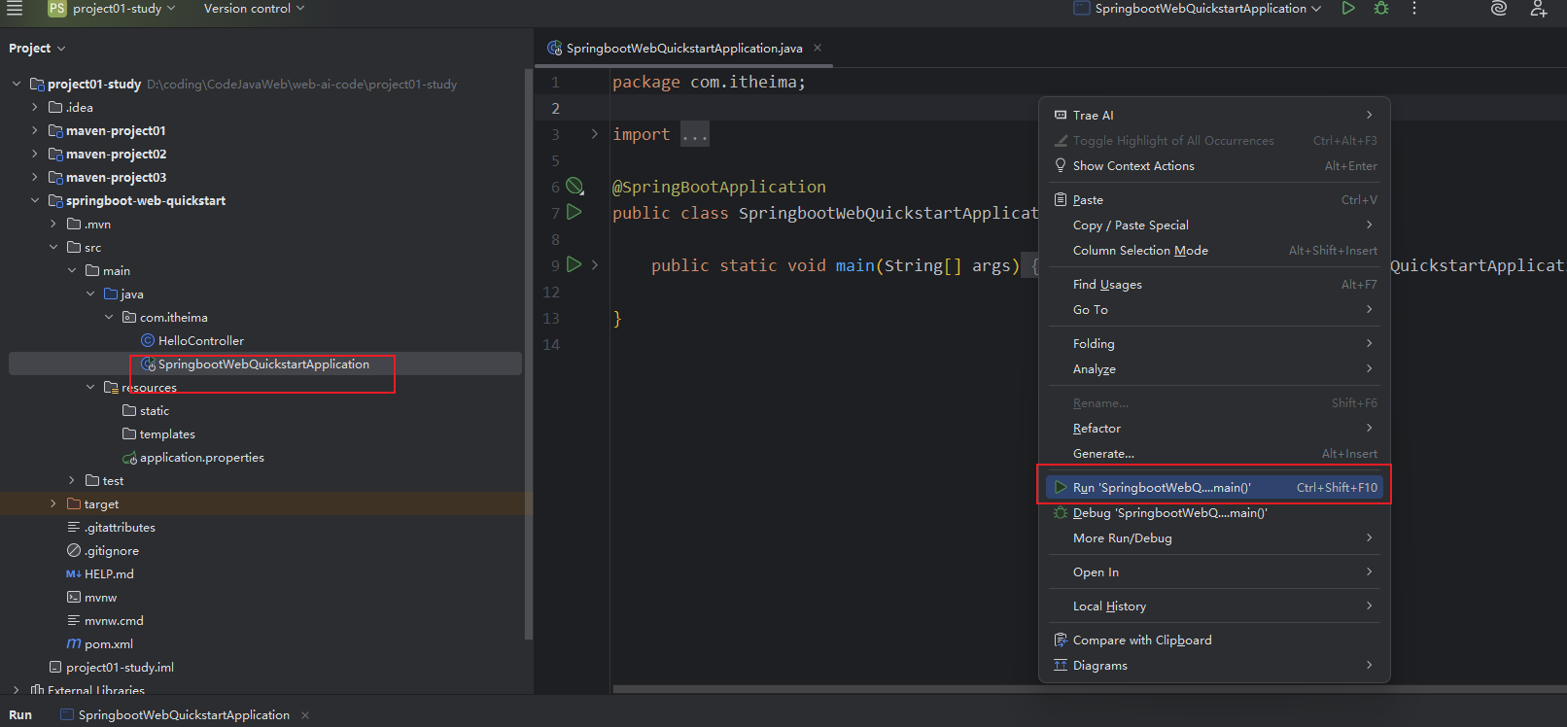
Task: Open the Folding submenu
Action: pos(1214,344)
